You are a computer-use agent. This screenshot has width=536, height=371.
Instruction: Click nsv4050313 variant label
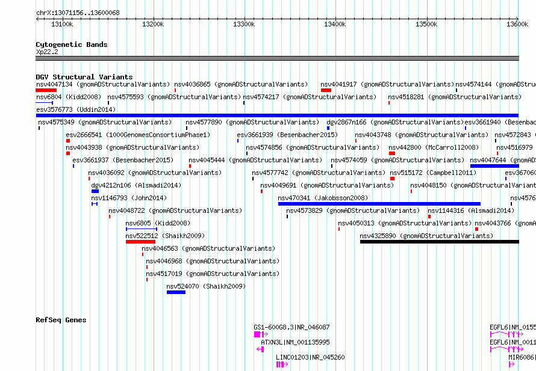405,223
